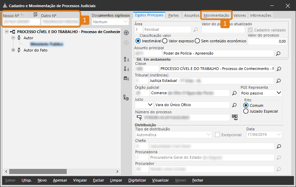Open the Partes tab
This screenshot has width=296, height=187.
coord(173,15)
